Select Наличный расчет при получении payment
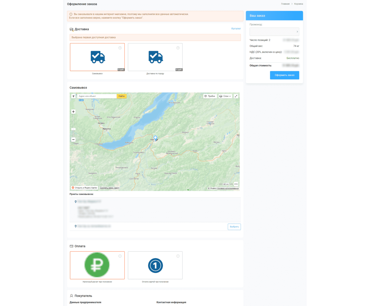 coord(97,265)
